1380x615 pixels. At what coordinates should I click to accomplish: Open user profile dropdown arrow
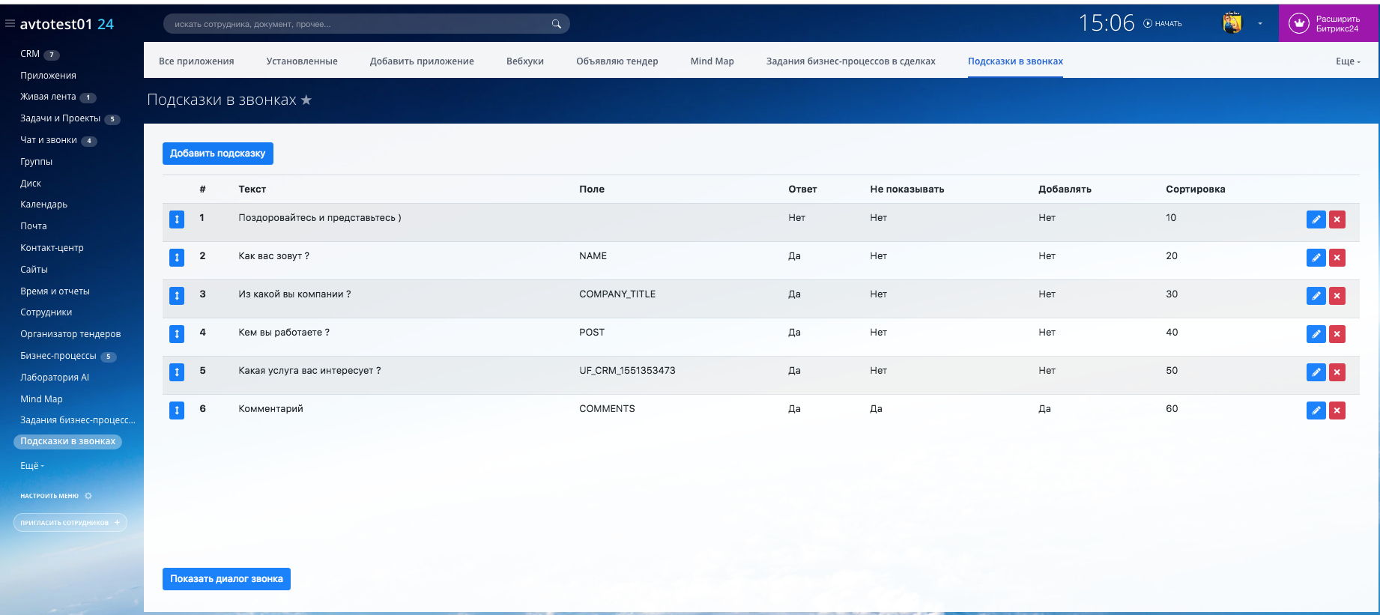(1260, 24)
